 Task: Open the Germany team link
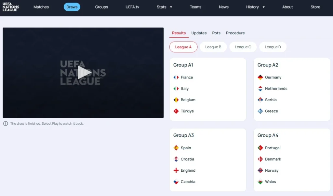click(x=273, y=77)
